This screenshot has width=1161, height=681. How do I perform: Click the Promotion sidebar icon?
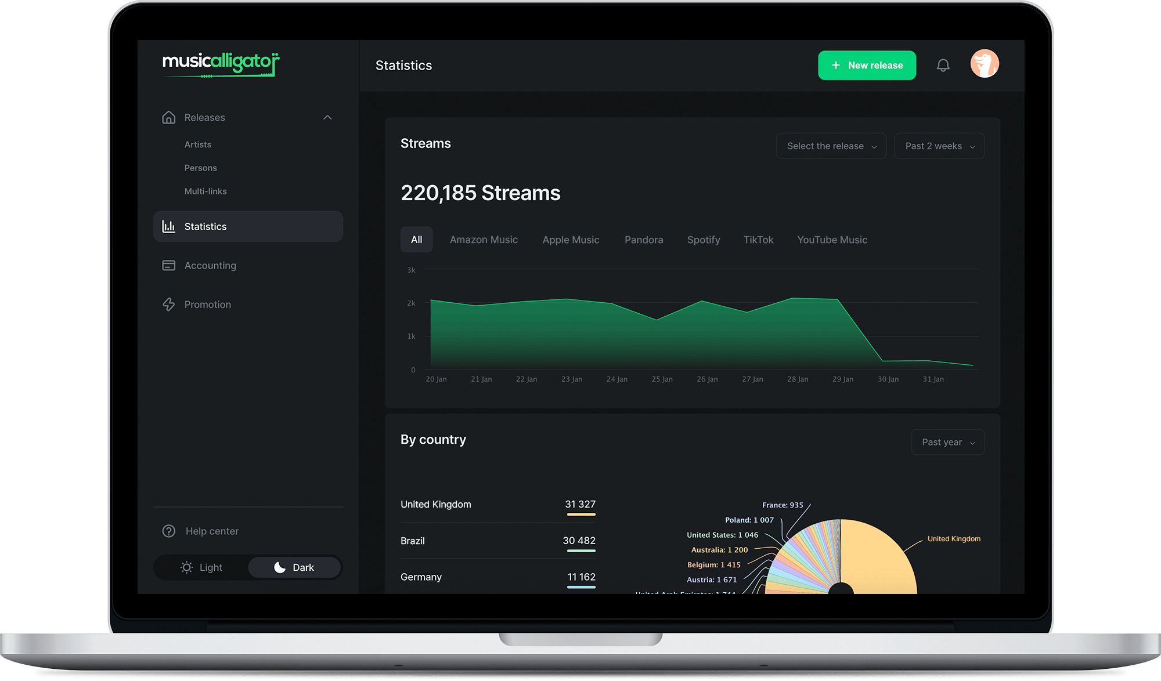(168, 304)
